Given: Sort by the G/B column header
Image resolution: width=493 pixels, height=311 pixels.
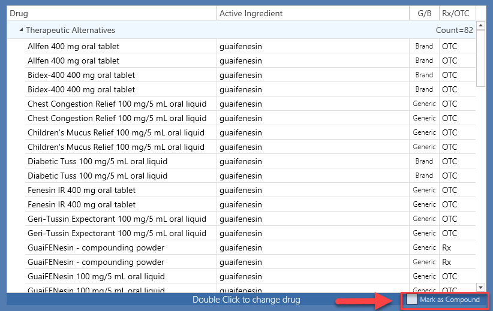Looking at the screenshot, I should click(424, 13).
